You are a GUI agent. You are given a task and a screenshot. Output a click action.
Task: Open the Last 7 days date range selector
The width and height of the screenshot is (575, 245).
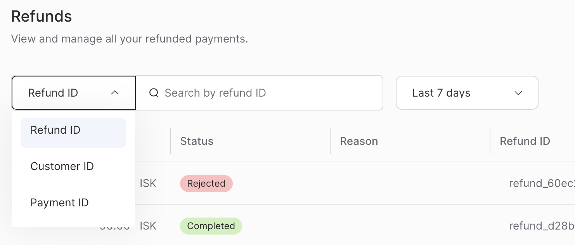click(x=467, y=93)
